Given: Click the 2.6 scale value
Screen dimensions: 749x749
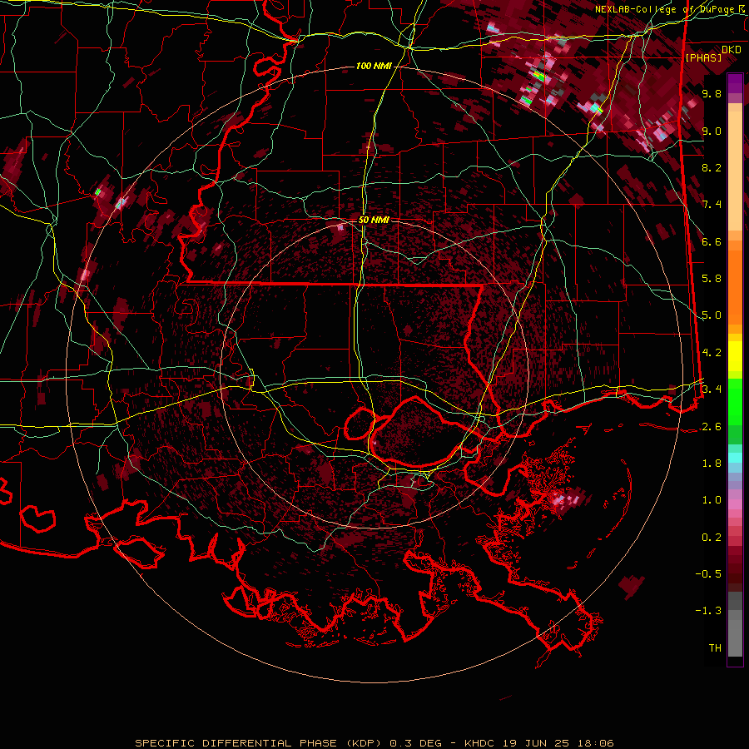Looking at the screenshot, I should pos(712,427).
